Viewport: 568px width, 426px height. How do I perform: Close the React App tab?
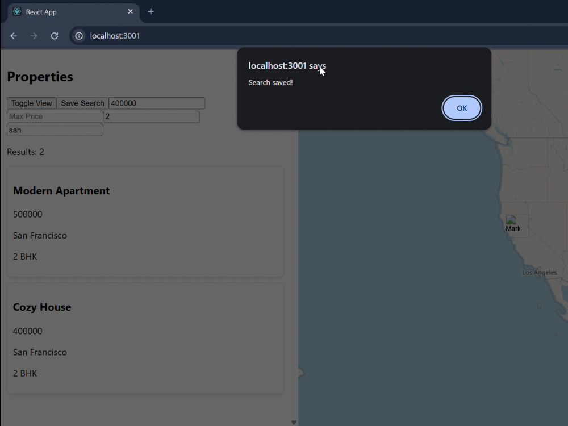(131, 11)
